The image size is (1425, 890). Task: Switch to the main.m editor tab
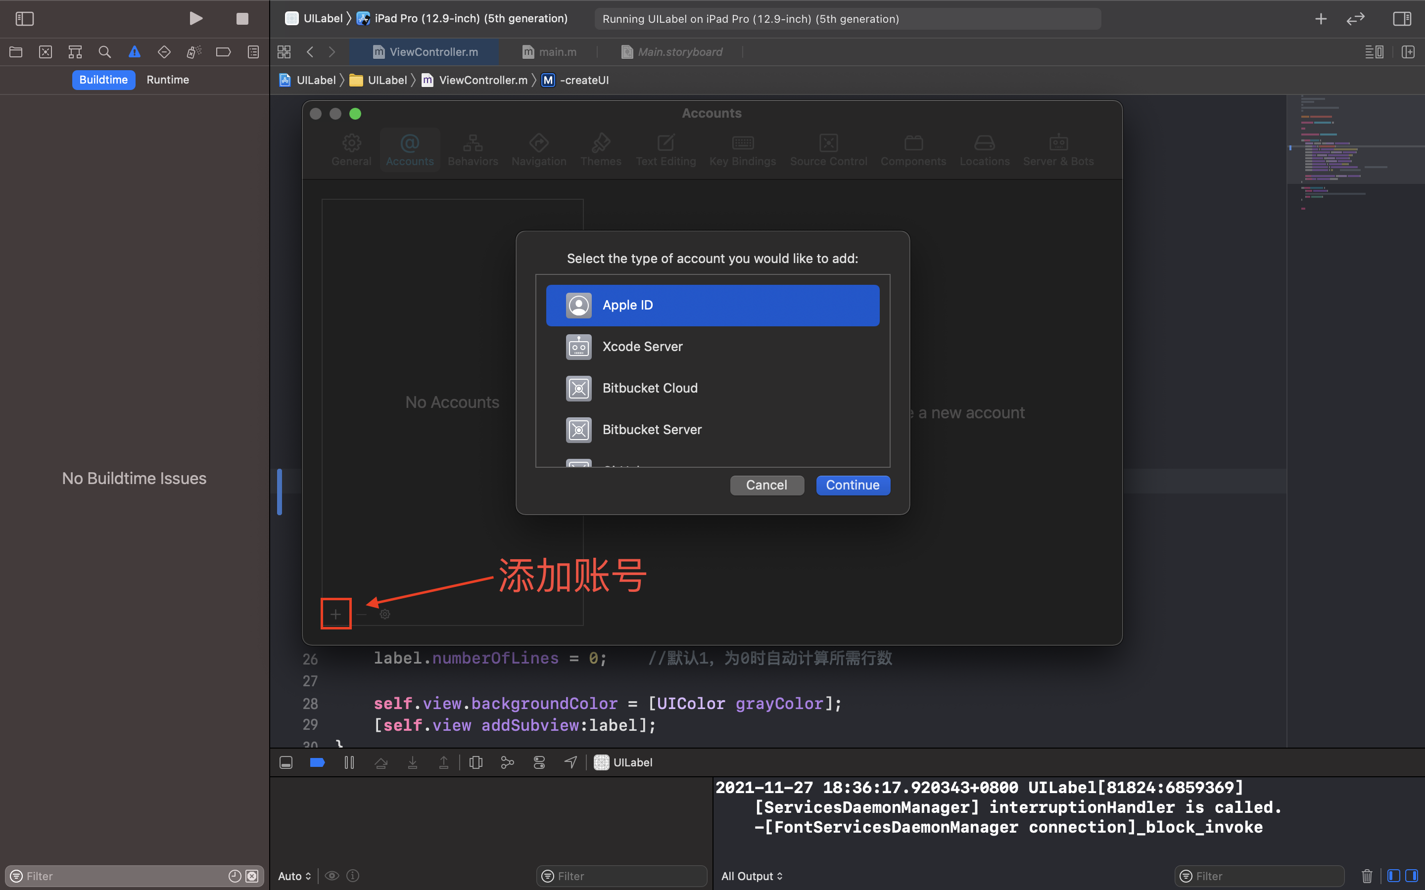[x=549, y=52]
